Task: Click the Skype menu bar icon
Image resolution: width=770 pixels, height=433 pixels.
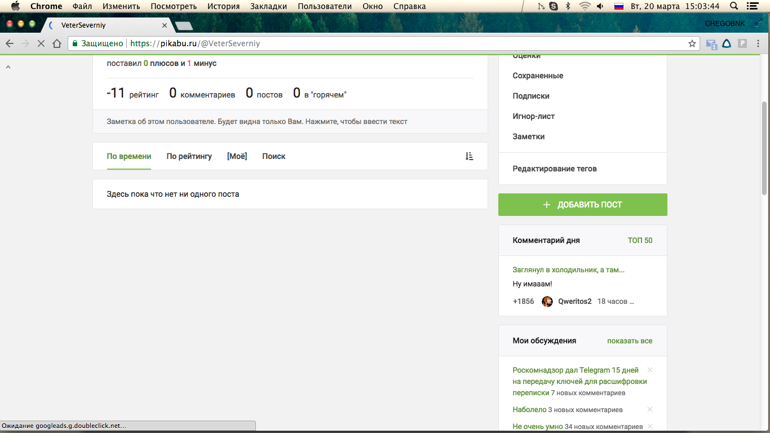Action: (x=554, y=6)
